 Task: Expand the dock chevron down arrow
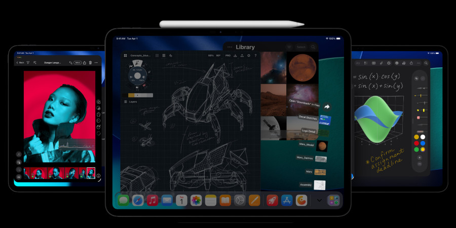point(319,201)
